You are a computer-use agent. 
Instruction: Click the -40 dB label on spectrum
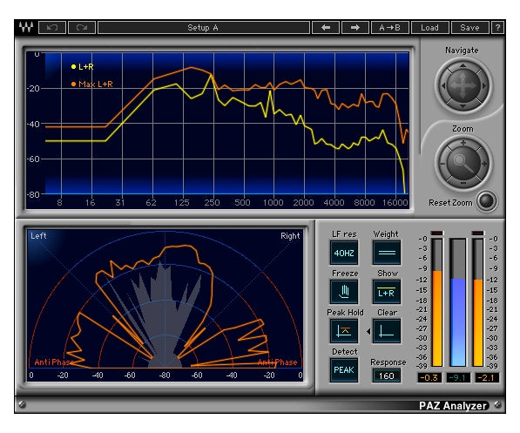(x=33, y=124)
